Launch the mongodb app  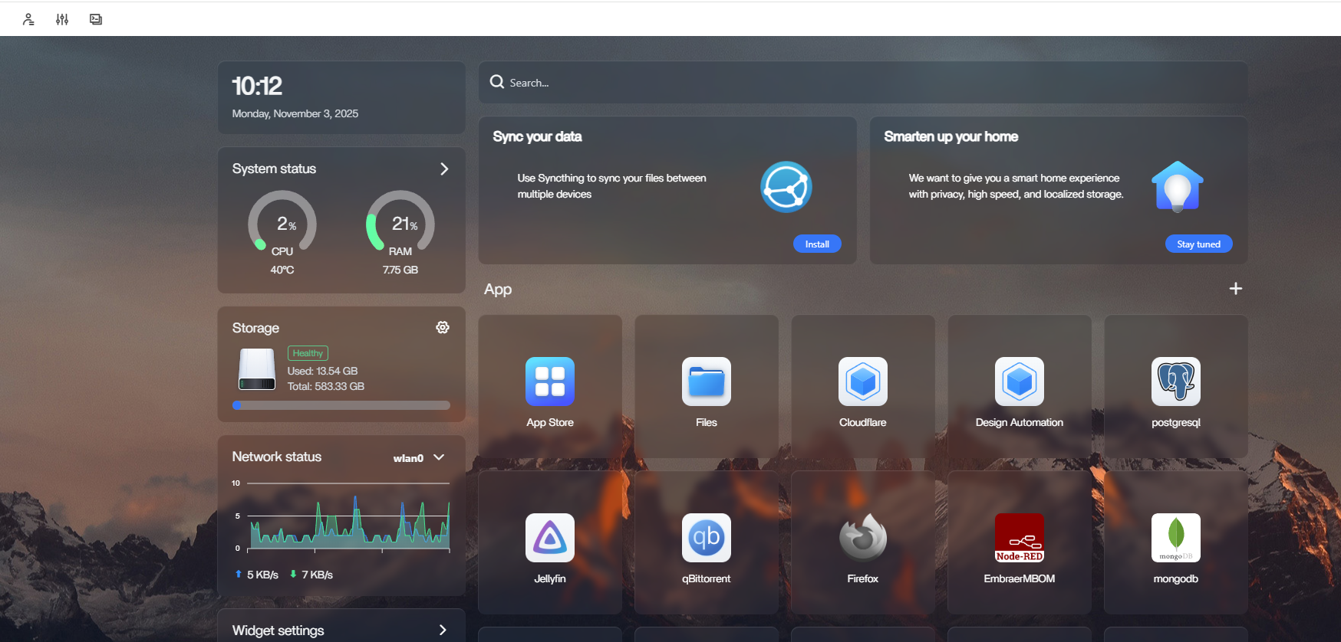1175,538
